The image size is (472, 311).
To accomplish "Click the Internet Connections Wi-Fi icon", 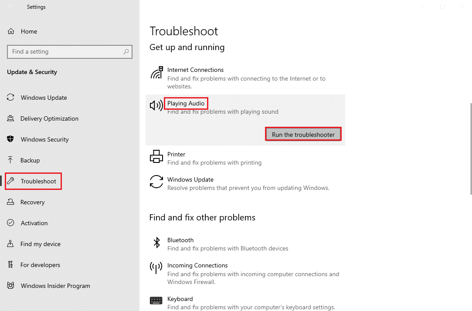I will 156,71.
